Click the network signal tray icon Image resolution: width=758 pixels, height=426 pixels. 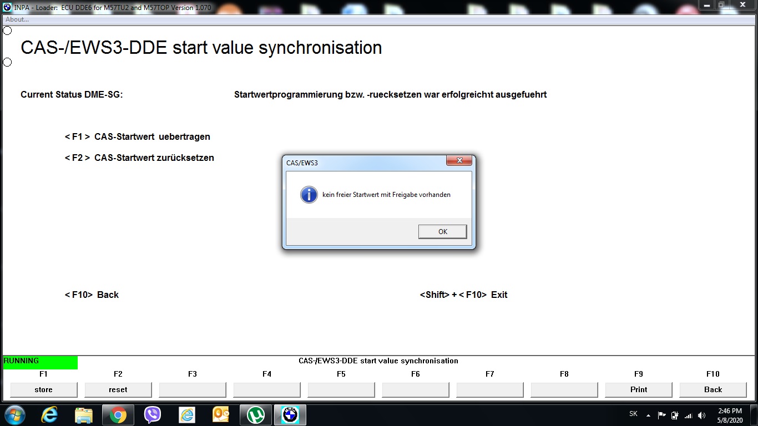coord(689,415)
